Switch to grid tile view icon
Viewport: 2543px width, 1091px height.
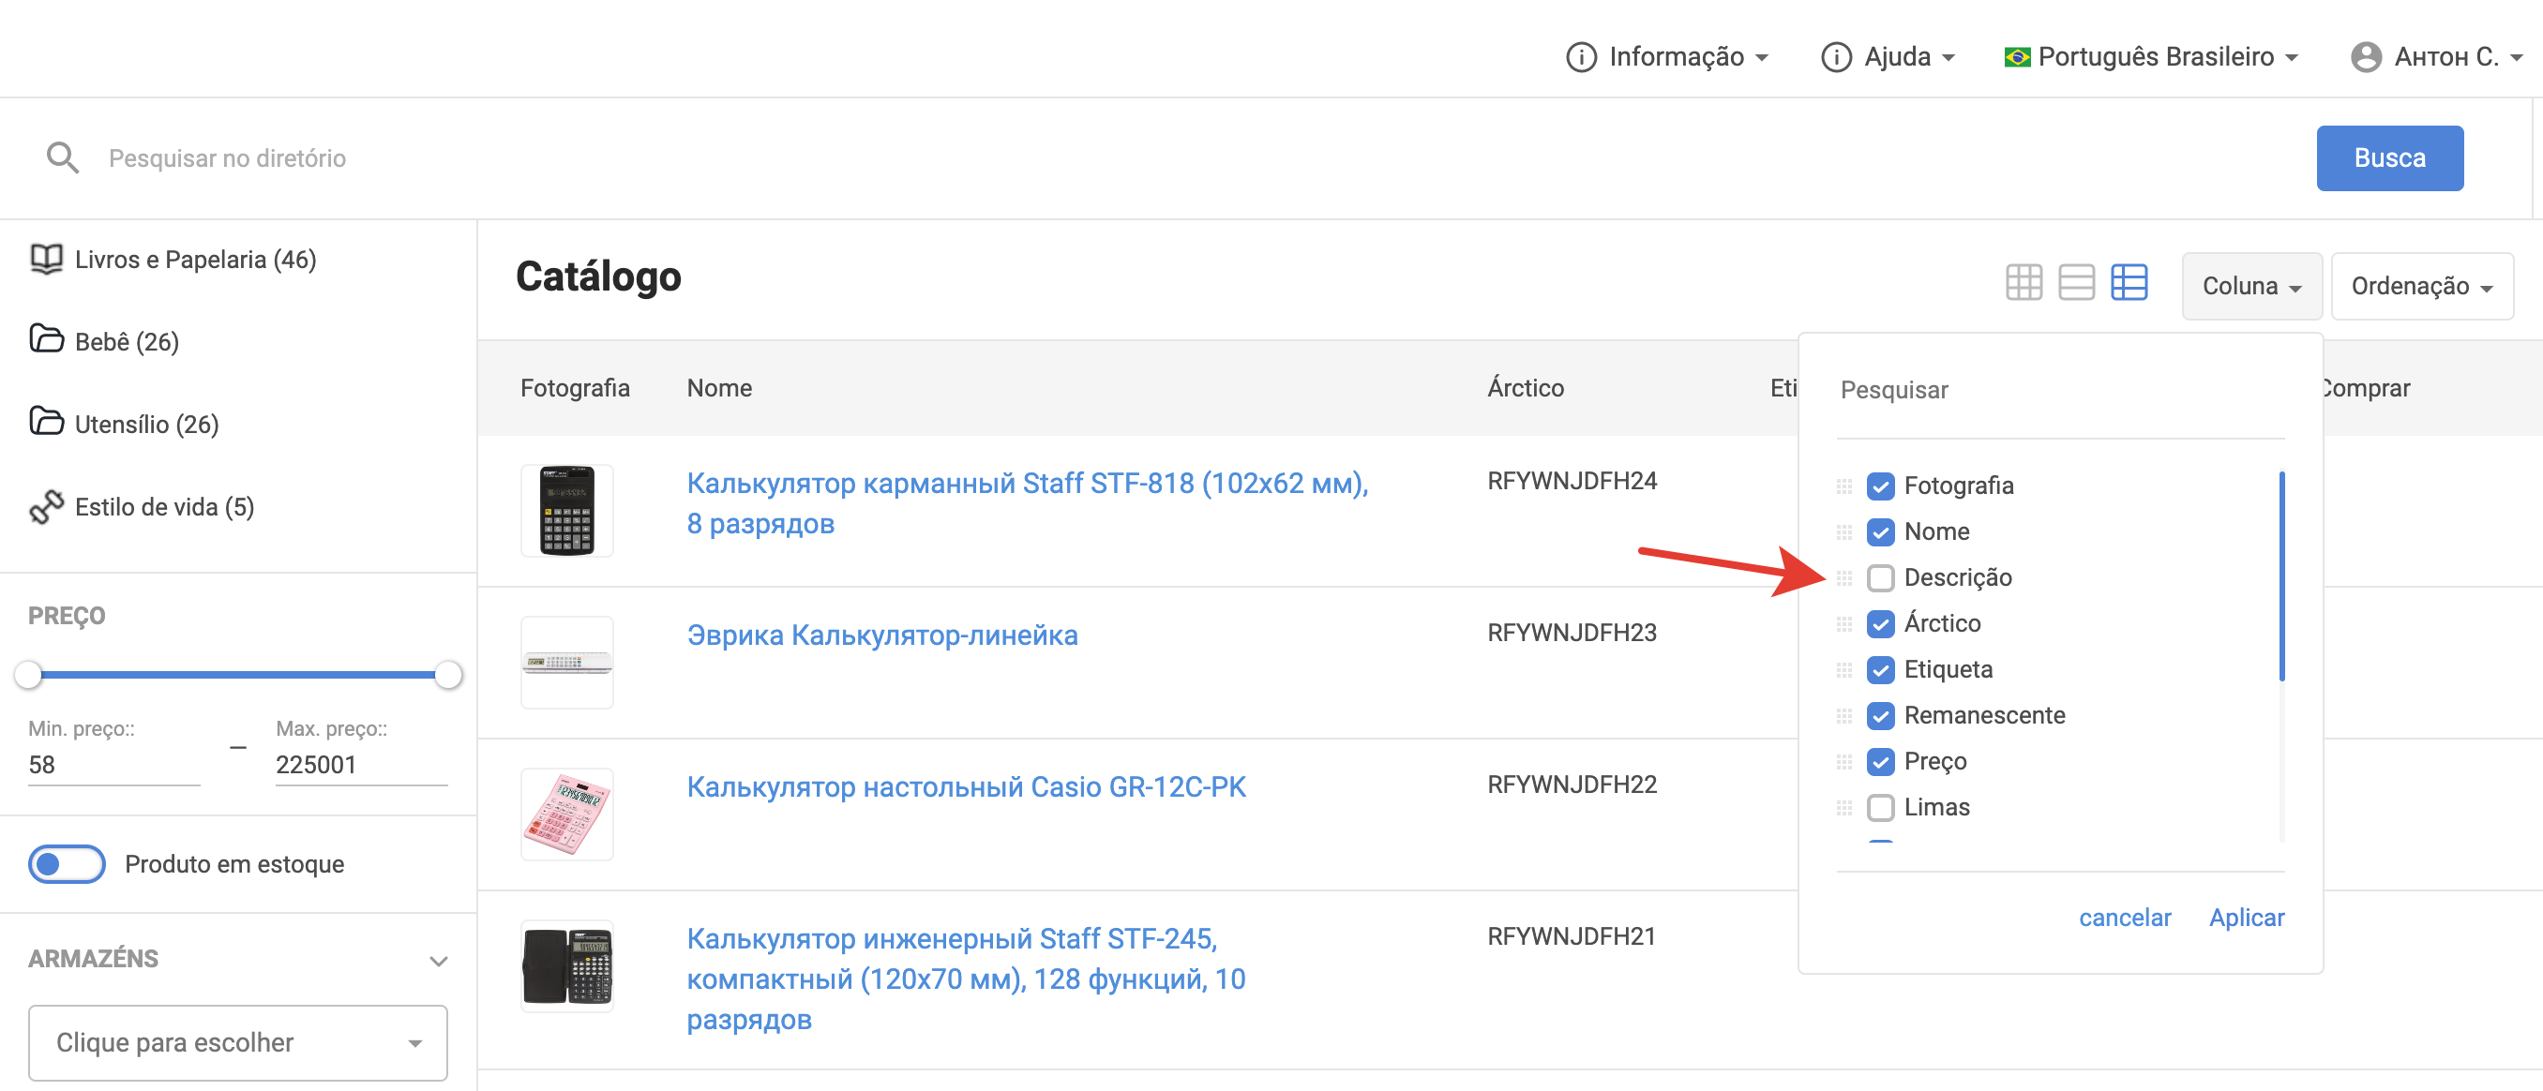coord(2024,283)
